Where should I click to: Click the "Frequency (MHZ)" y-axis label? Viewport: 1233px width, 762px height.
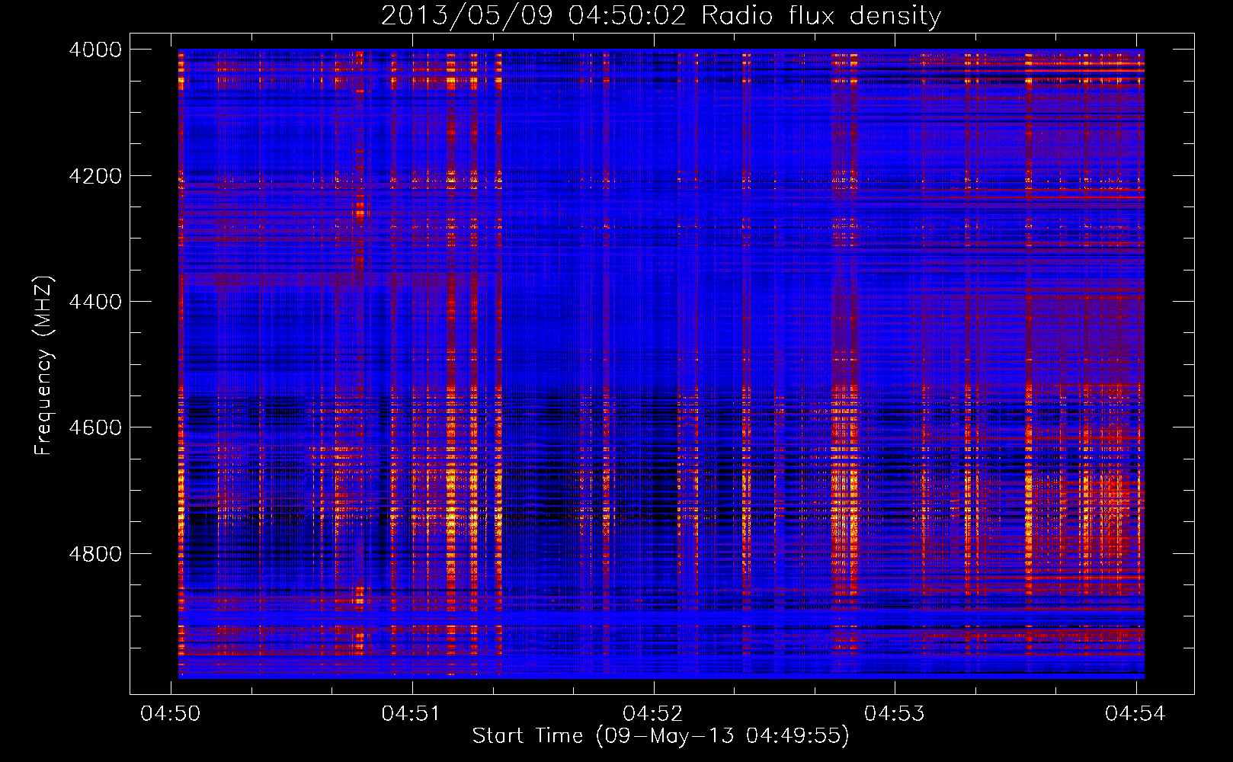43,366
